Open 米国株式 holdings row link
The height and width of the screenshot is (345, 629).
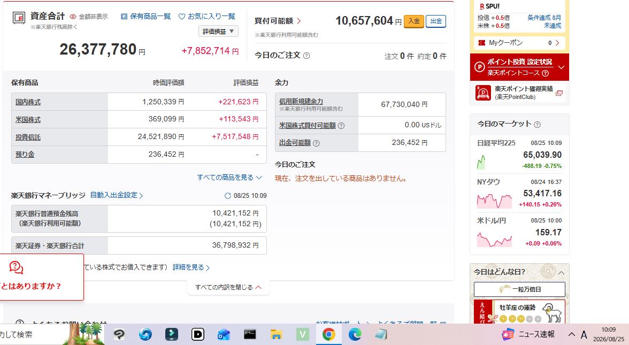[28, 120]
